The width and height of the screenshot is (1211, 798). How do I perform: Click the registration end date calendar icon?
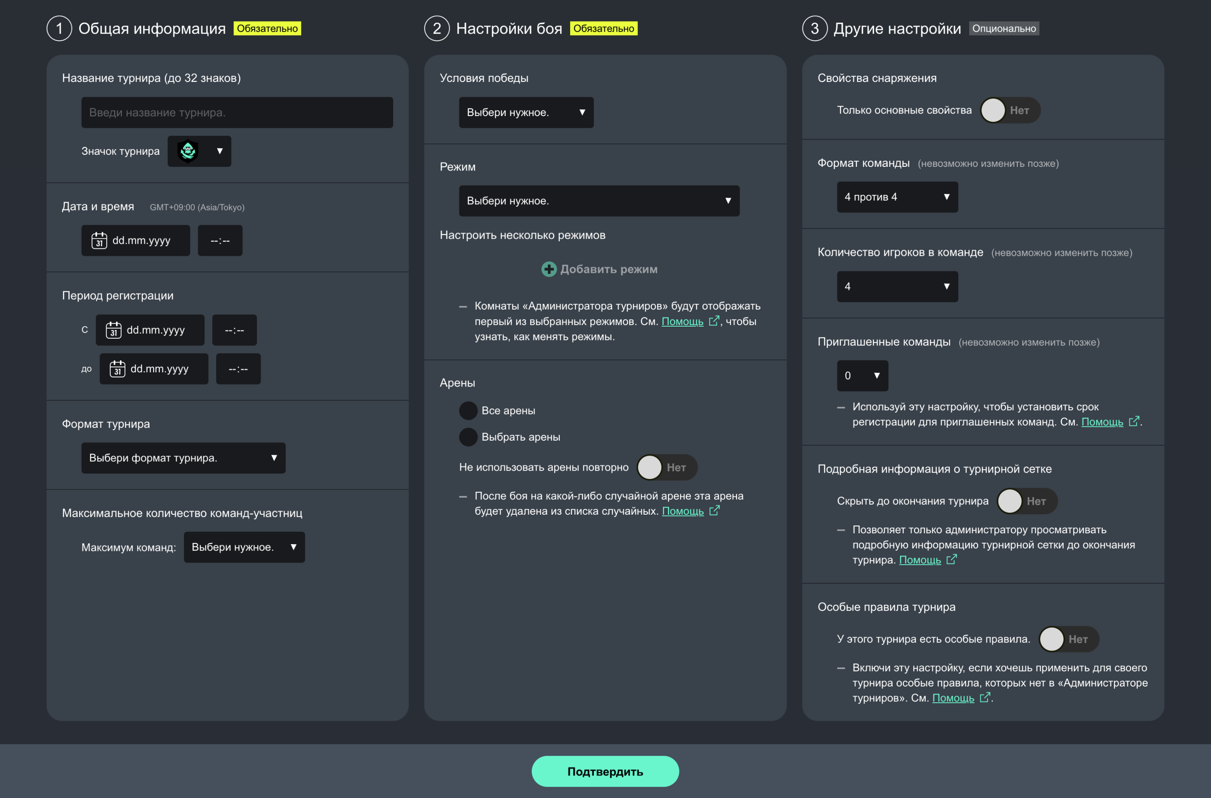pyautogui.click(x=117, y=369)
